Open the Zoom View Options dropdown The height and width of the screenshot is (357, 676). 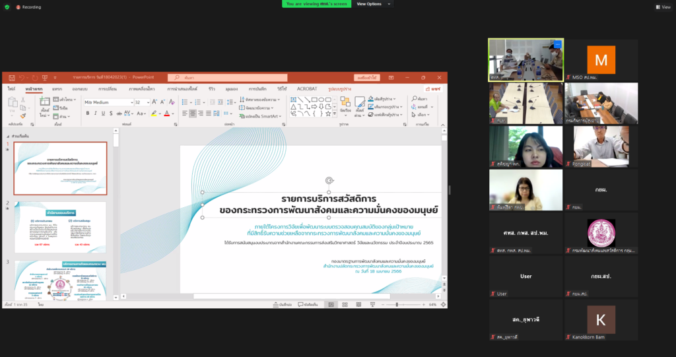tap(374, 4)
